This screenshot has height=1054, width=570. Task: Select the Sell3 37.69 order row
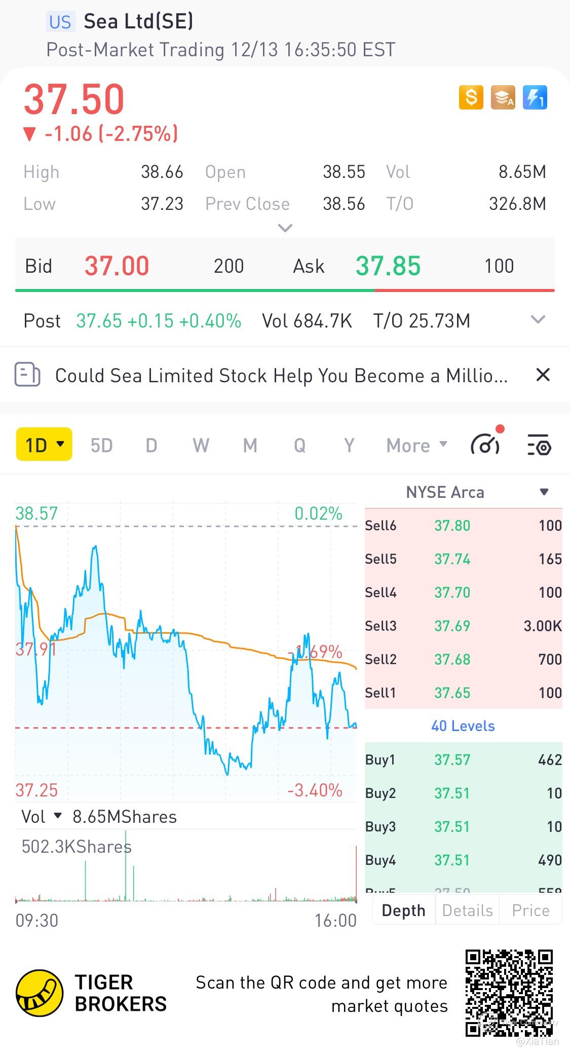point(463,626)
